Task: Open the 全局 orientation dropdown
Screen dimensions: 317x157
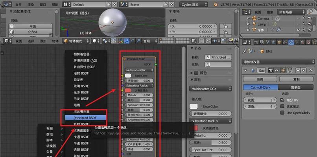Action: 150,41
